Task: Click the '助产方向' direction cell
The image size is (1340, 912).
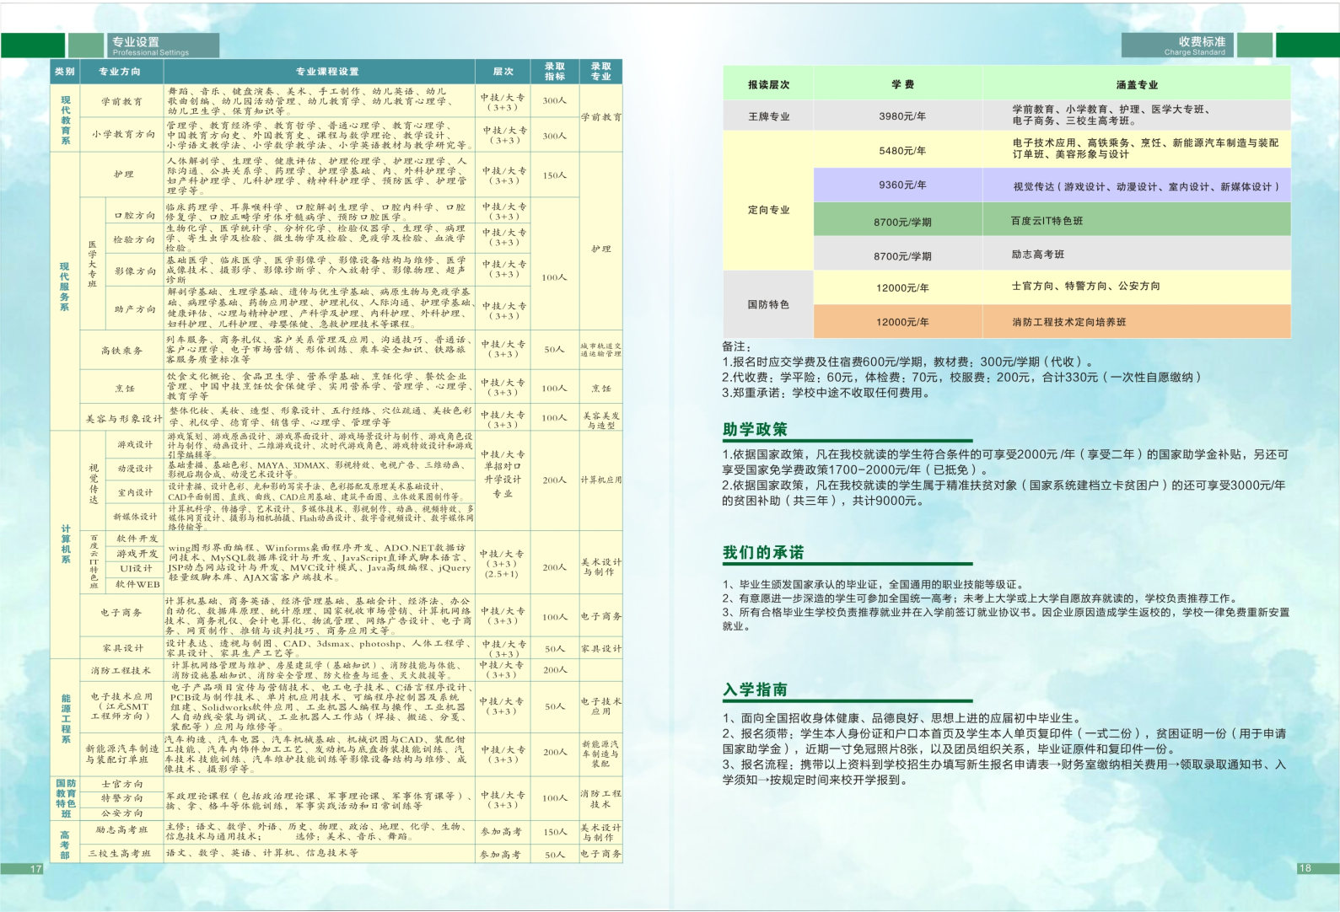Action: click(135, 309)
